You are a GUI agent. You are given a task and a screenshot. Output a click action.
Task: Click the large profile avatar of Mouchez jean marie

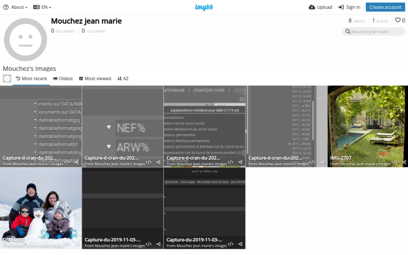(26, 39)
